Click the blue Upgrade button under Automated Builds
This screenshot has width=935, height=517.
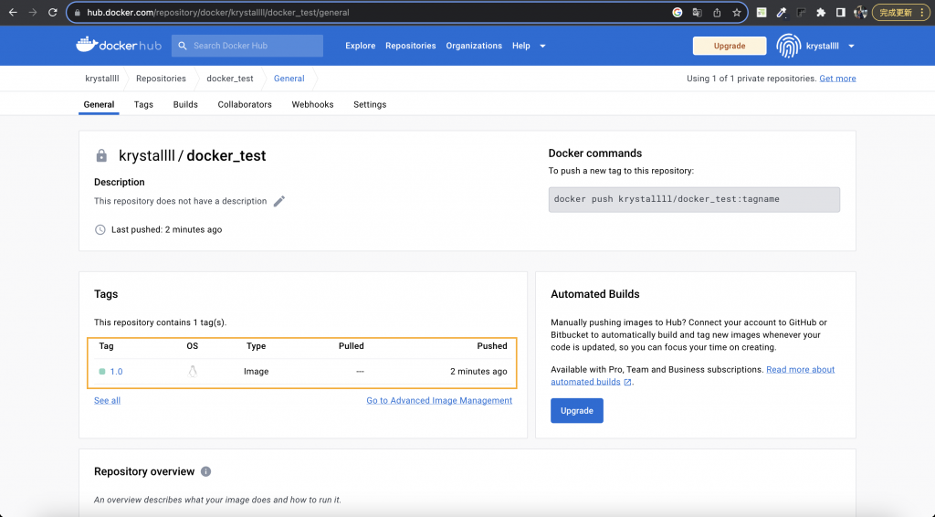pyautogui.click(x=577, y=411)
